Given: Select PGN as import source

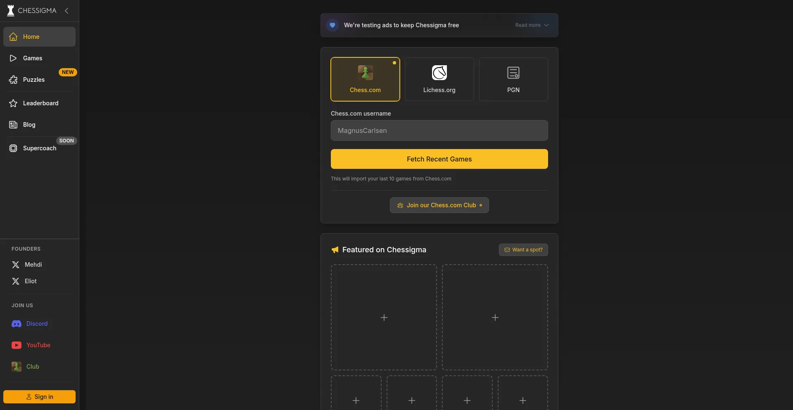Looking at the screenshot, I should click(x=513, y=79).
